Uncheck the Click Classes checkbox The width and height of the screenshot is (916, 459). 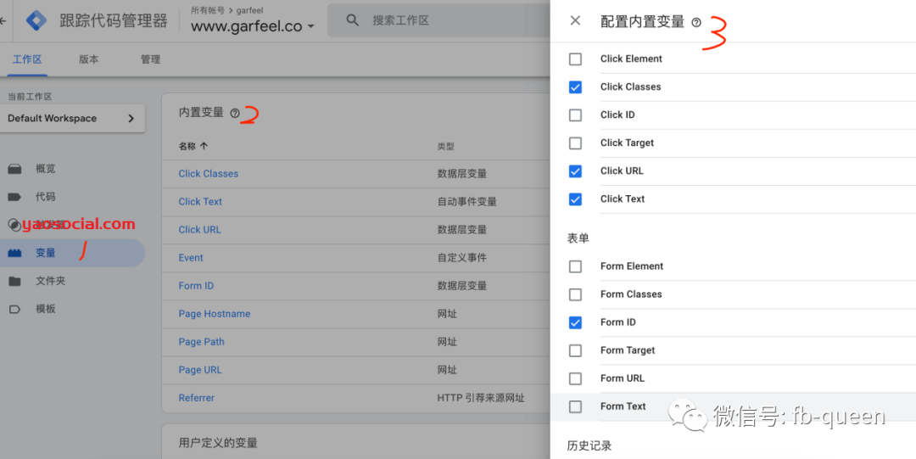pos(575,87)
